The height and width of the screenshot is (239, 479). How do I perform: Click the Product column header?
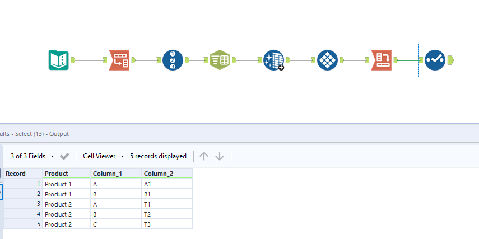pos(66,174)
